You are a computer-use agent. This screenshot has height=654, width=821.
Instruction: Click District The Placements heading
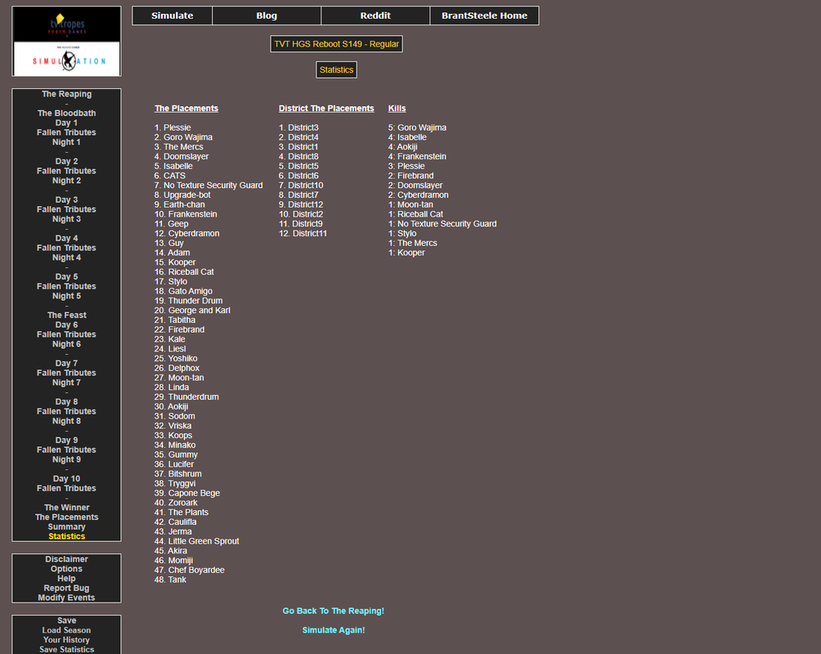[x=326, y=109]
